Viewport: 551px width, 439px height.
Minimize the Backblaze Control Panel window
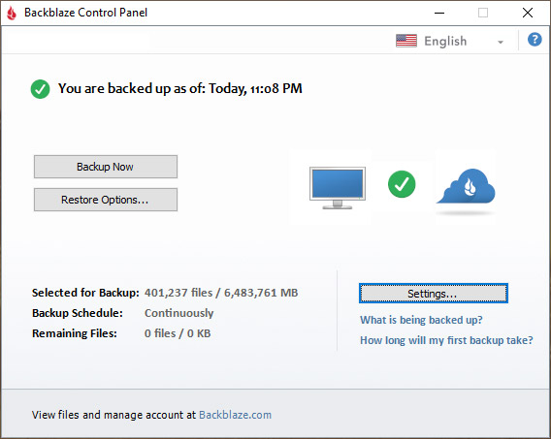tap(439, 13)
